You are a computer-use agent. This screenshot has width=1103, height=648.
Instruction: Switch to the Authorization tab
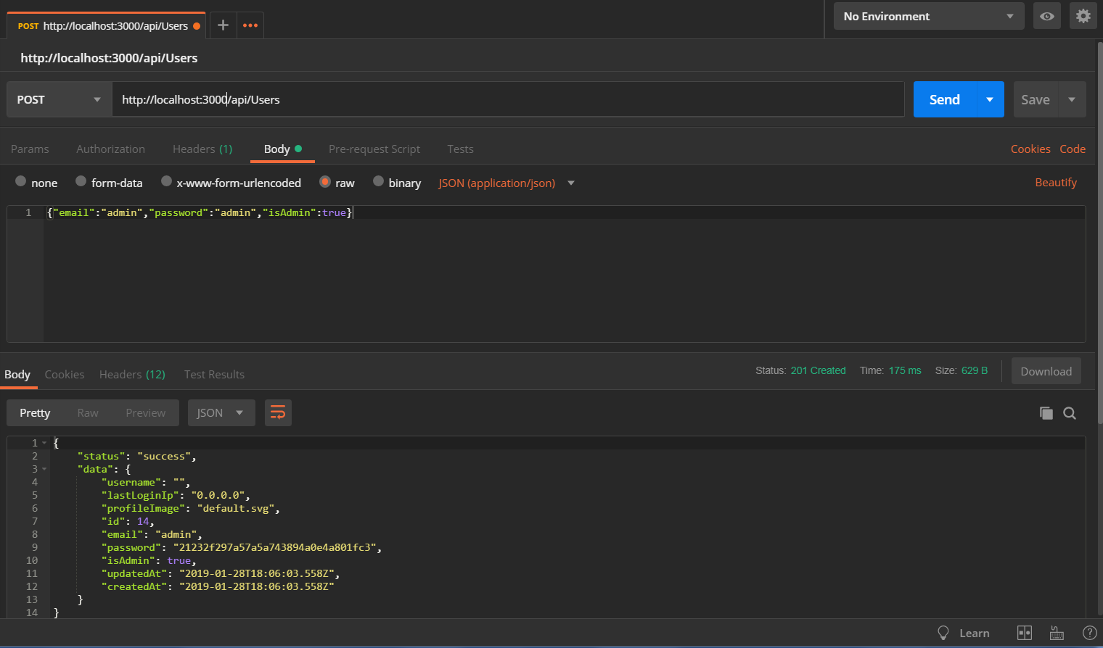pyautogui.click(x=110, y=149)
